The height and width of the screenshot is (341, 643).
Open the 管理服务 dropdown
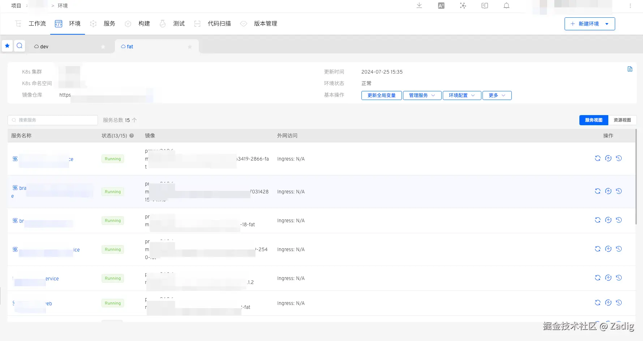pos(422,95)
